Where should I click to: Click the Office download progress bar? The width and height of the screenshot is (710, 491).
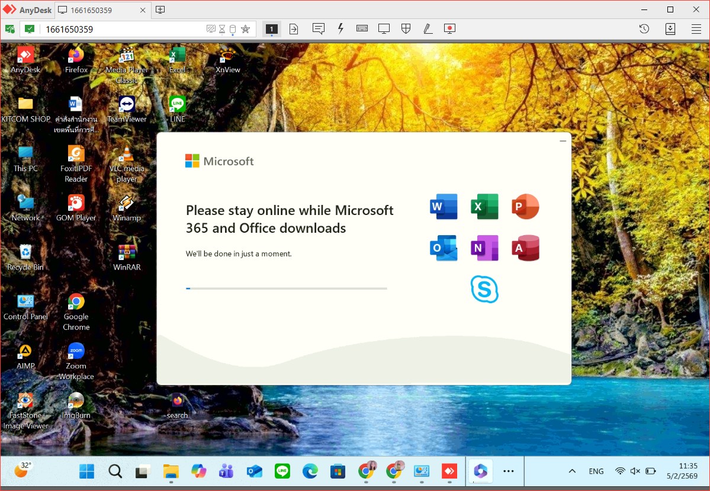pos(286,288)
